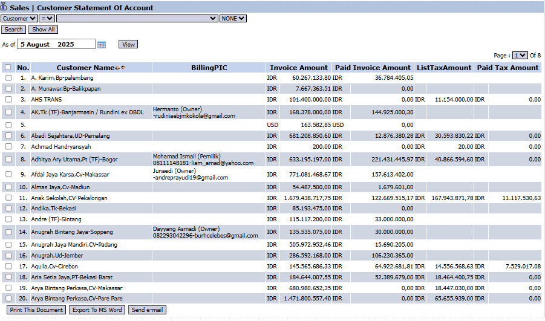Tick the select-all checkbox in table header
The height and width of the screenshot is (321, 545).
(x=8, y=68)
